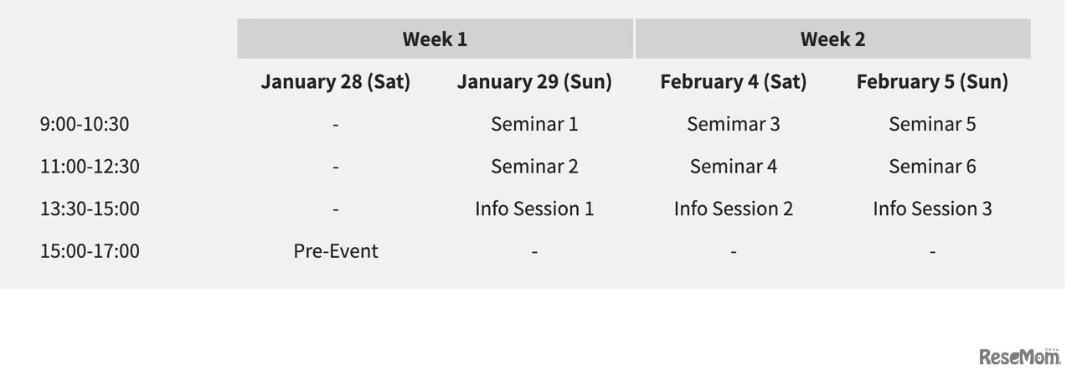Click the Info Session 3 cell
The height and width of the screenshot is (376, 1072).
click(932, 209)
